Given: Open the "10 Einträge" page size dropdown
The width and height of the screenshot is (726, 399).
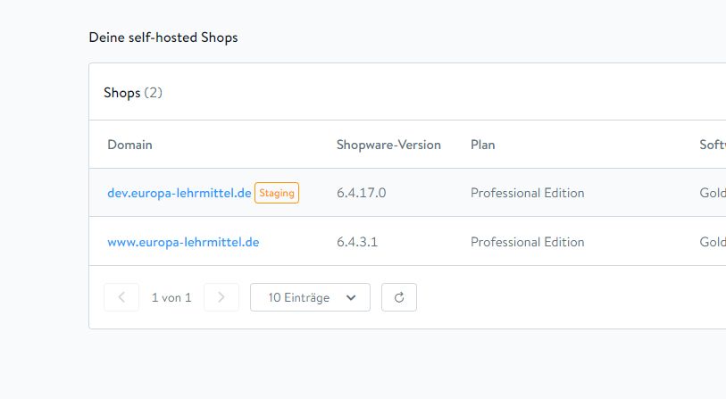Looking at the screenshot, I should coord(310,297).
